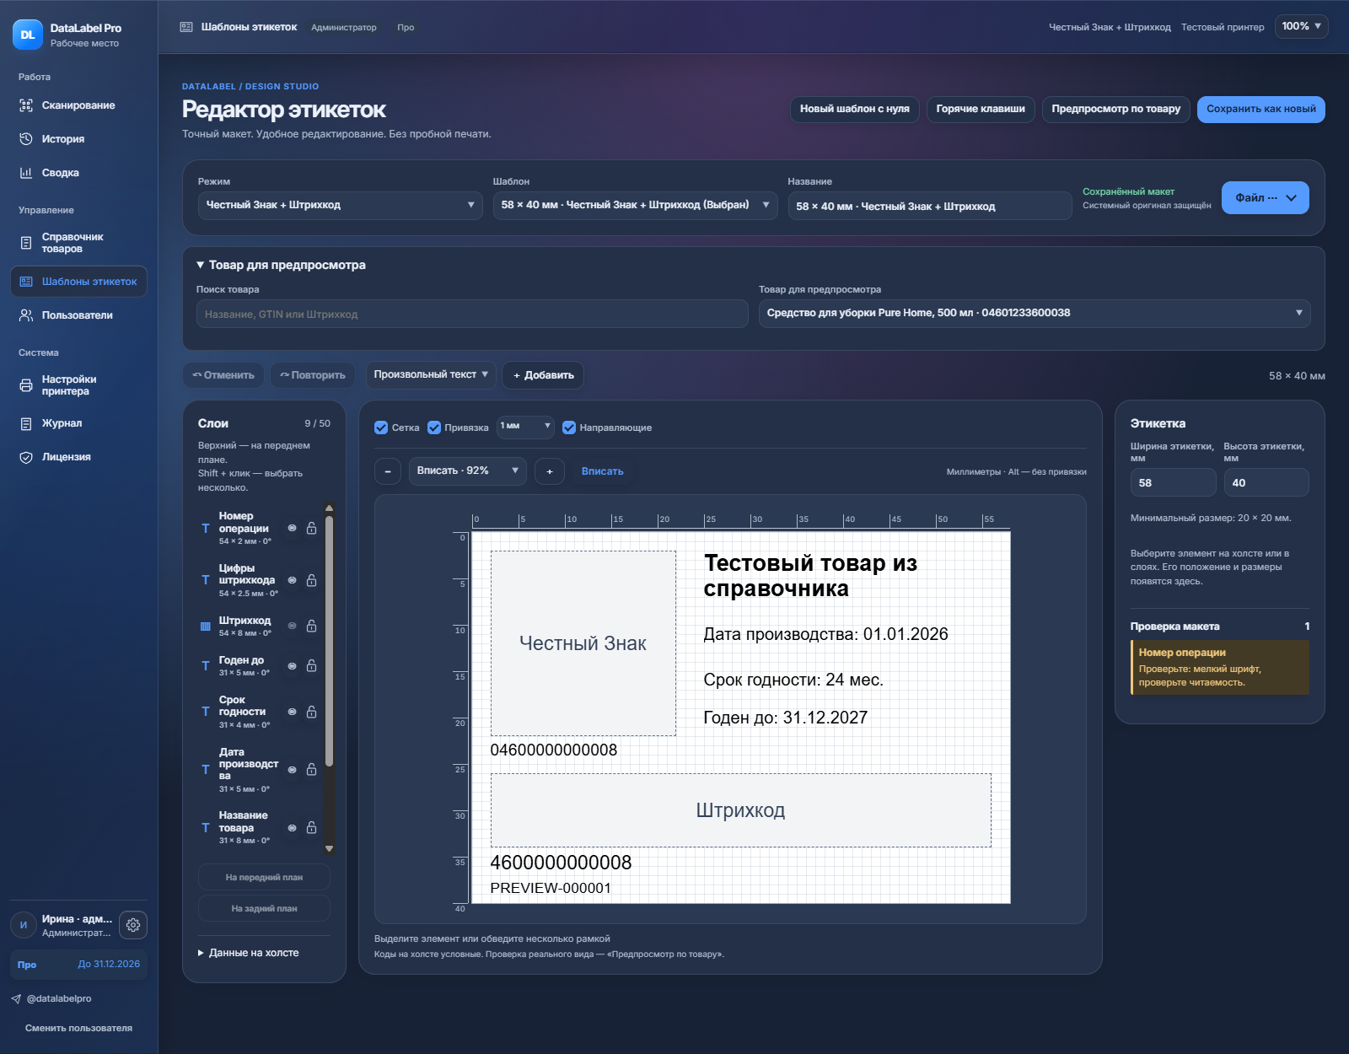Toggle visibility of Годен до layer

292,666
